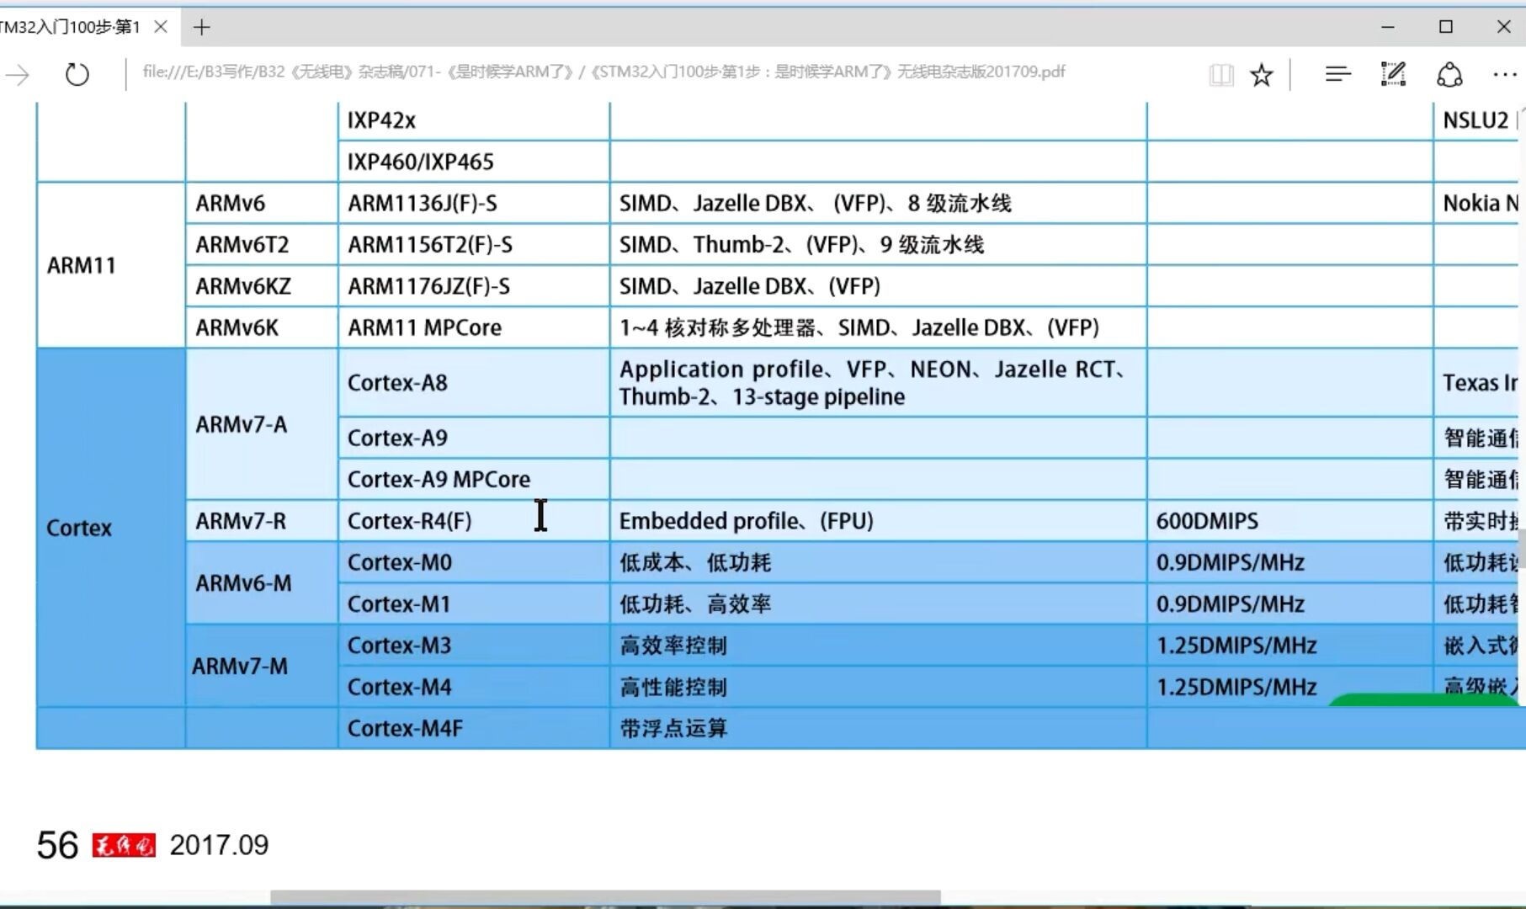Add page to favorites with star icon

pos(1261,75)
